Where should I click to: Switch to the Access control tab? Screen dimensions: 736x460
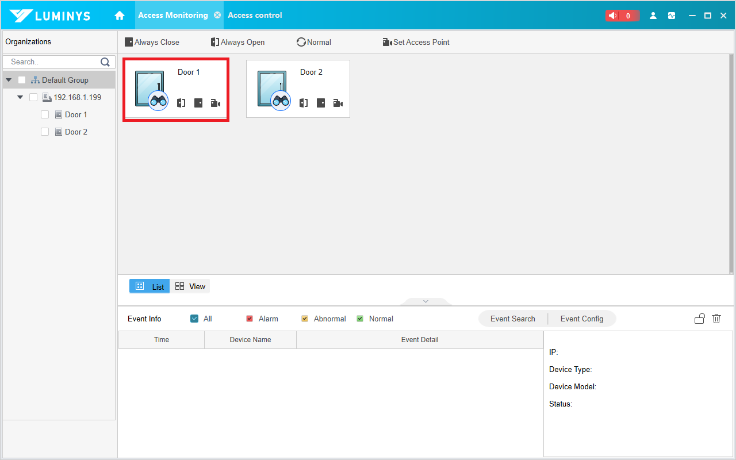click(x=255, y=16)
